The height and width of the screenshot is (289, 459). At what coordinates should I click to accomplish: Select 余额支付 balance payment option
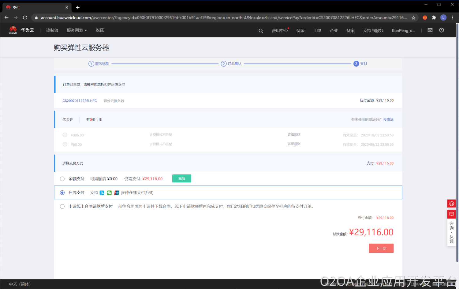(62, 179)
